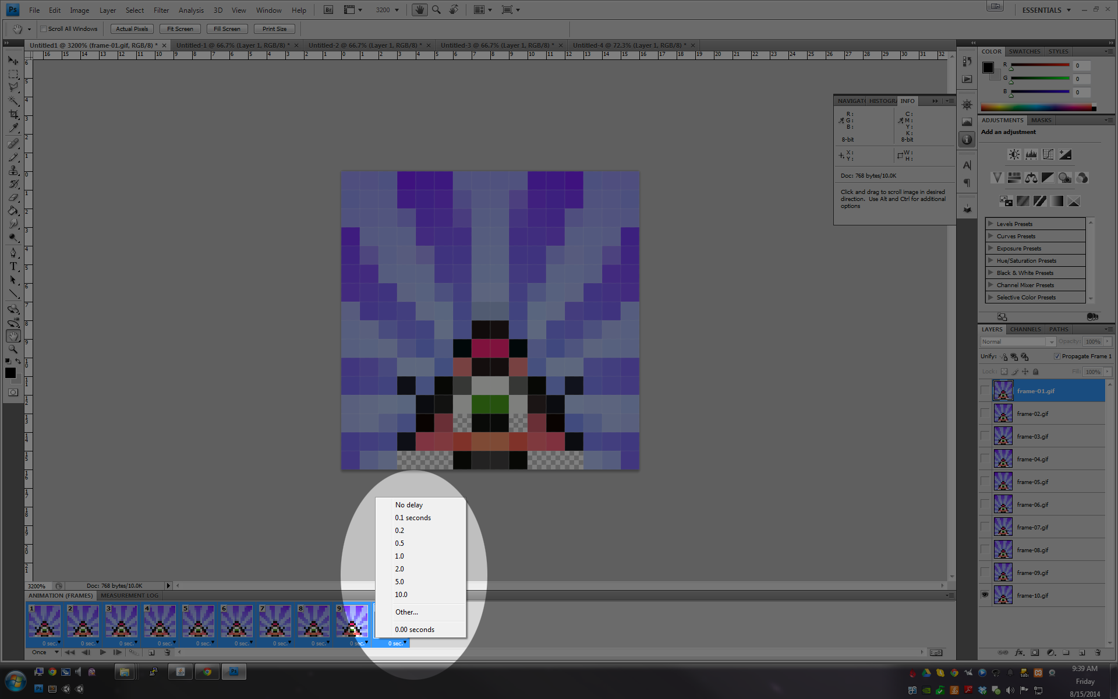
Task: Toggle lock all on layer
Action: pos(1035,372)
